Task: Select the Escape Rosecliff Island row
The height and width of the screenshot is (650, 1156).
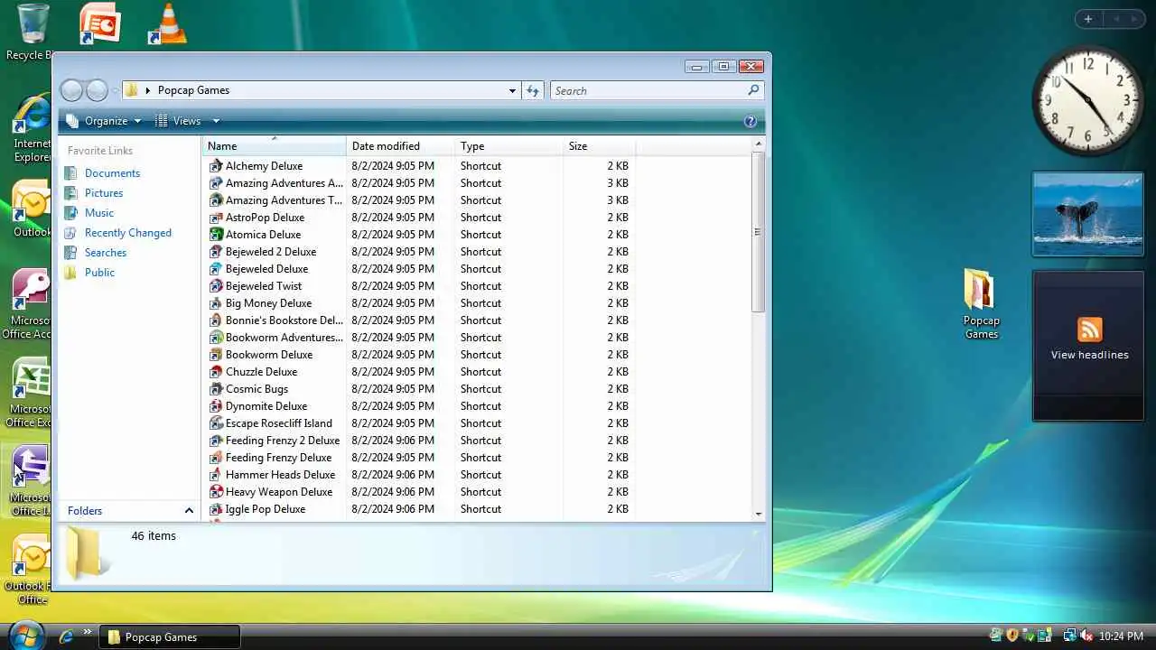Action: (x=419, y=423)
